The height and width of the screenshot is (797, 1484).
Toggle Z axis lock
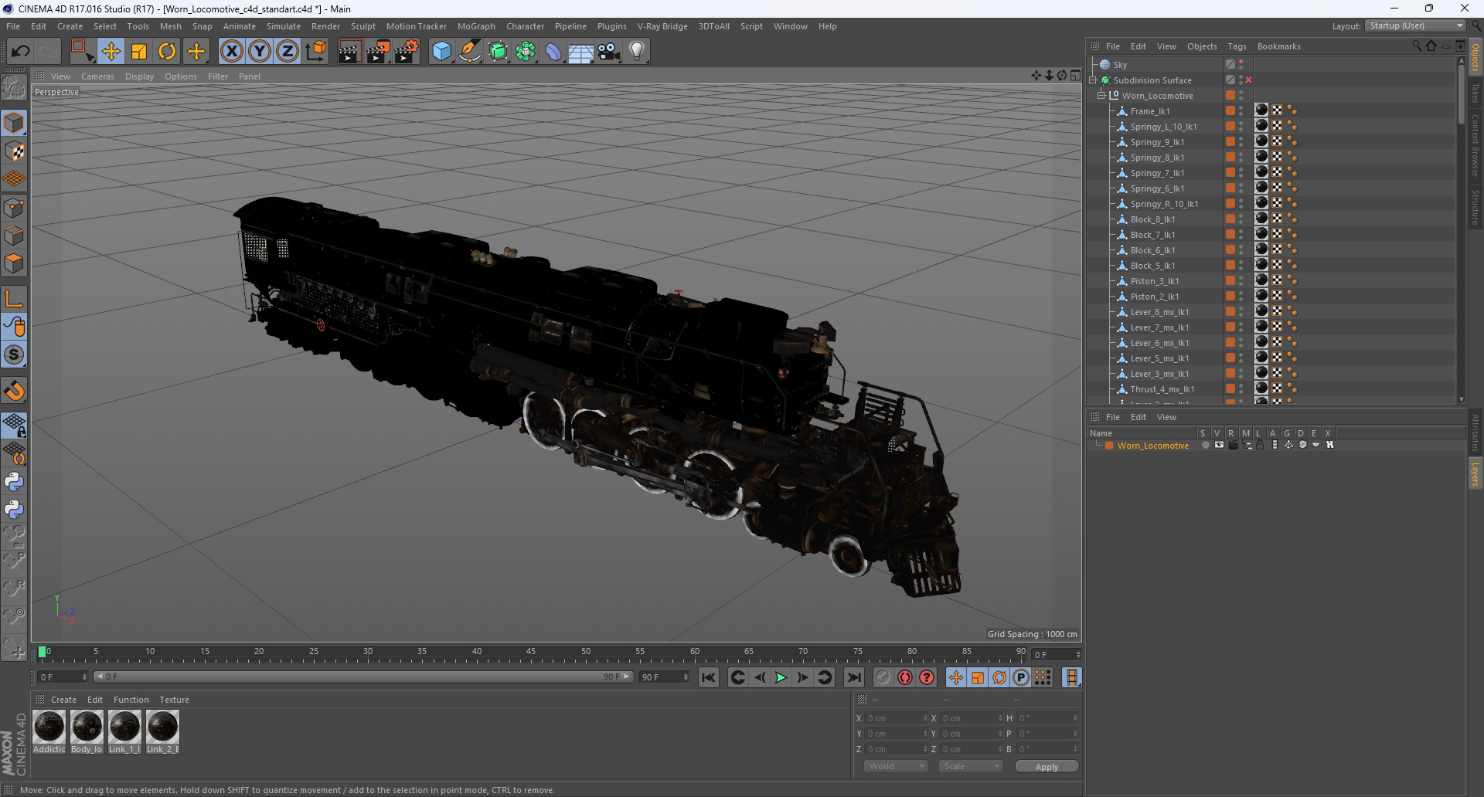(x=288, y=52)
